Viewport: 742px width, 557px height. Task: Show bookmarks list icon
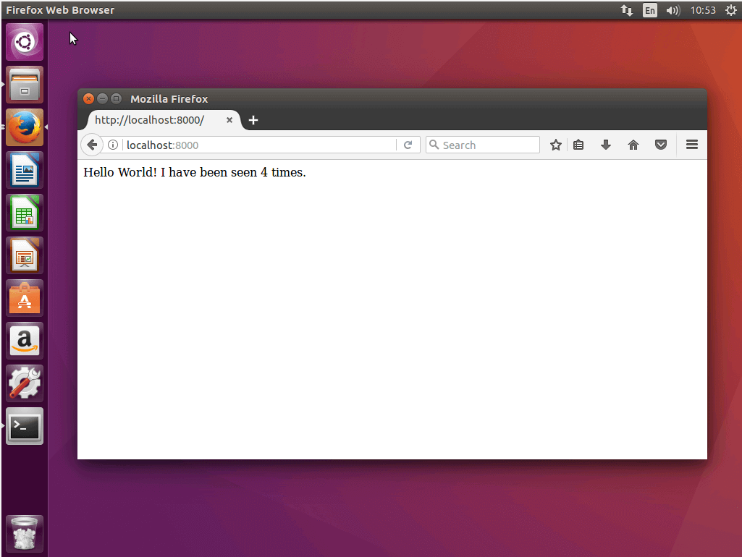tap(578, 145)
